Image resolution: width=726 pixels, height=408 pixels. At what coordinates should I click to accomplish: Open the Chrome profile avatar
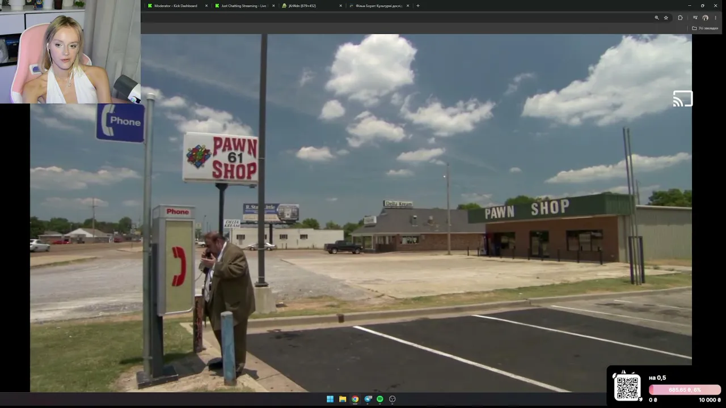click(706, 18)
